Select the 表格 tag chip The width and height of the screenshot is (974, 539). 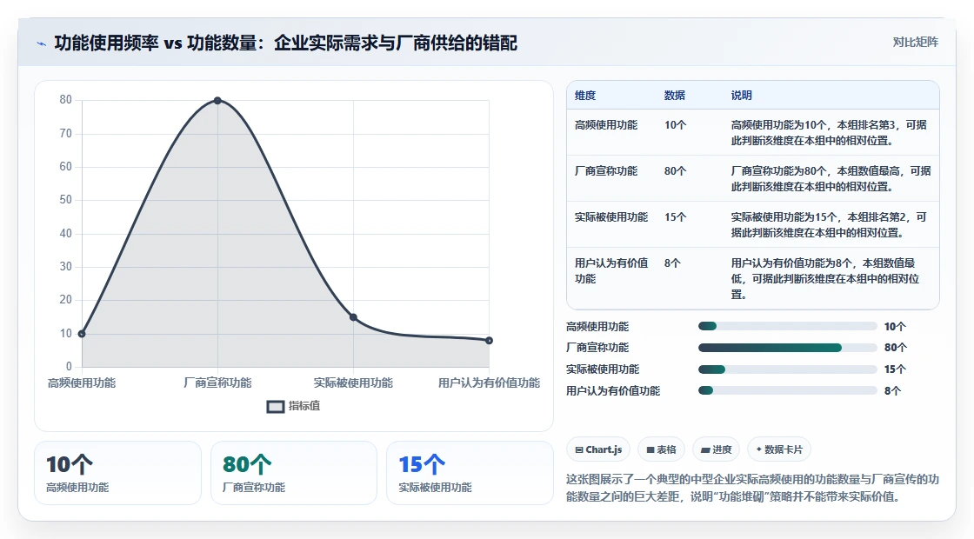[x=661, y=449]
